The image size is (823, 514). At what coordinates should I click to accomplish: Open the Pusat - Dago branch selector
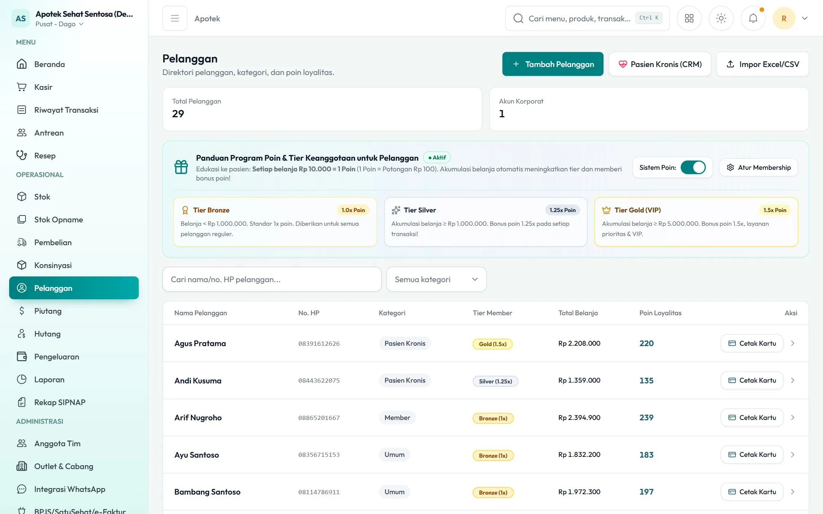pos(59,24)
